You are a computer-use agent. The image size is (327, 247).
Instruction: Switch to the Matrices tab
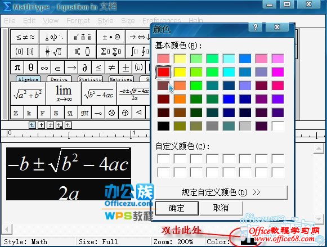coord(121,79)
